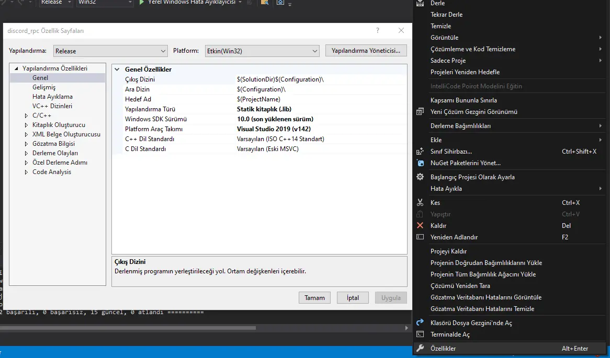Expand the C/C++ tree node
The image size is (610, 358).
27,116
